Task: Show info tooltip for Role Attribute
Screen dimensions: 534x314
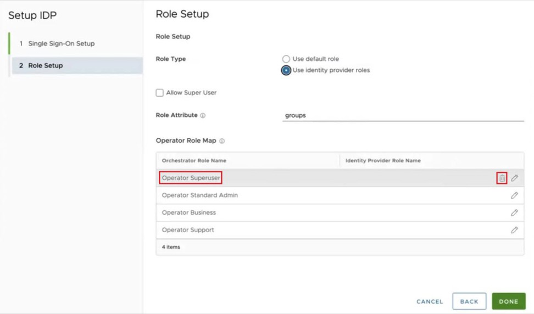Action: click(203, 116)
